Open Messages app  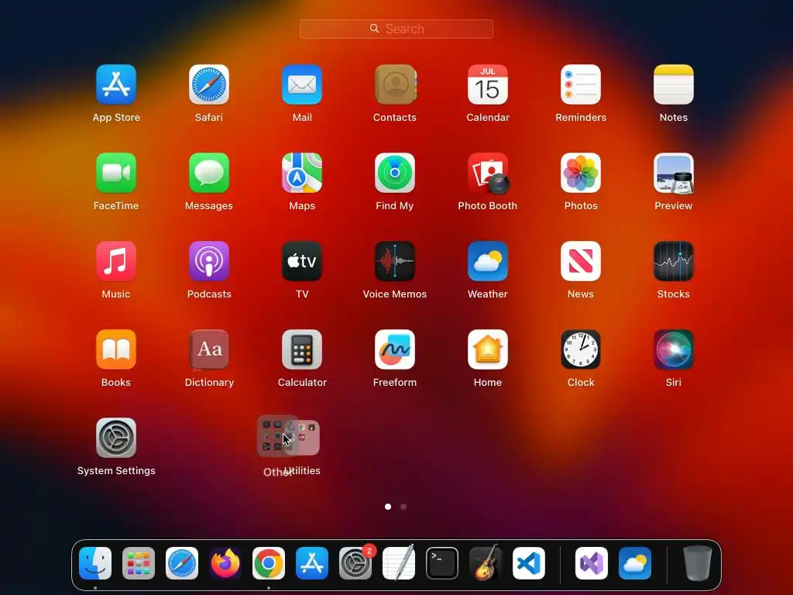[x=209, y=173]
